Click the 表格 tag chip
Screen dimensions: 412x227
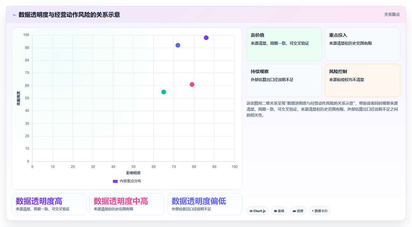pyautogui.click(x=279, y=211)
